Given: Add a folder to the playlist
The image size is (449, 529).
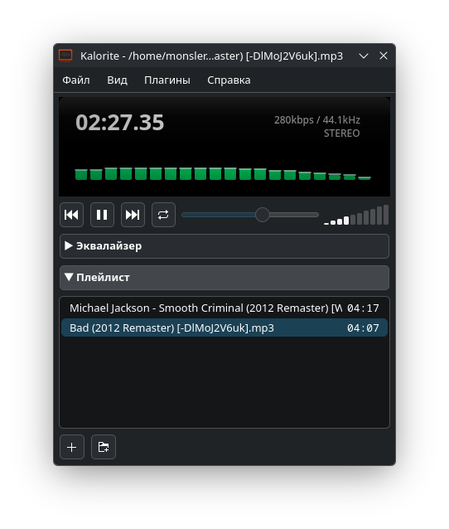Looking at the screenshot, I should tap(104, 447).
